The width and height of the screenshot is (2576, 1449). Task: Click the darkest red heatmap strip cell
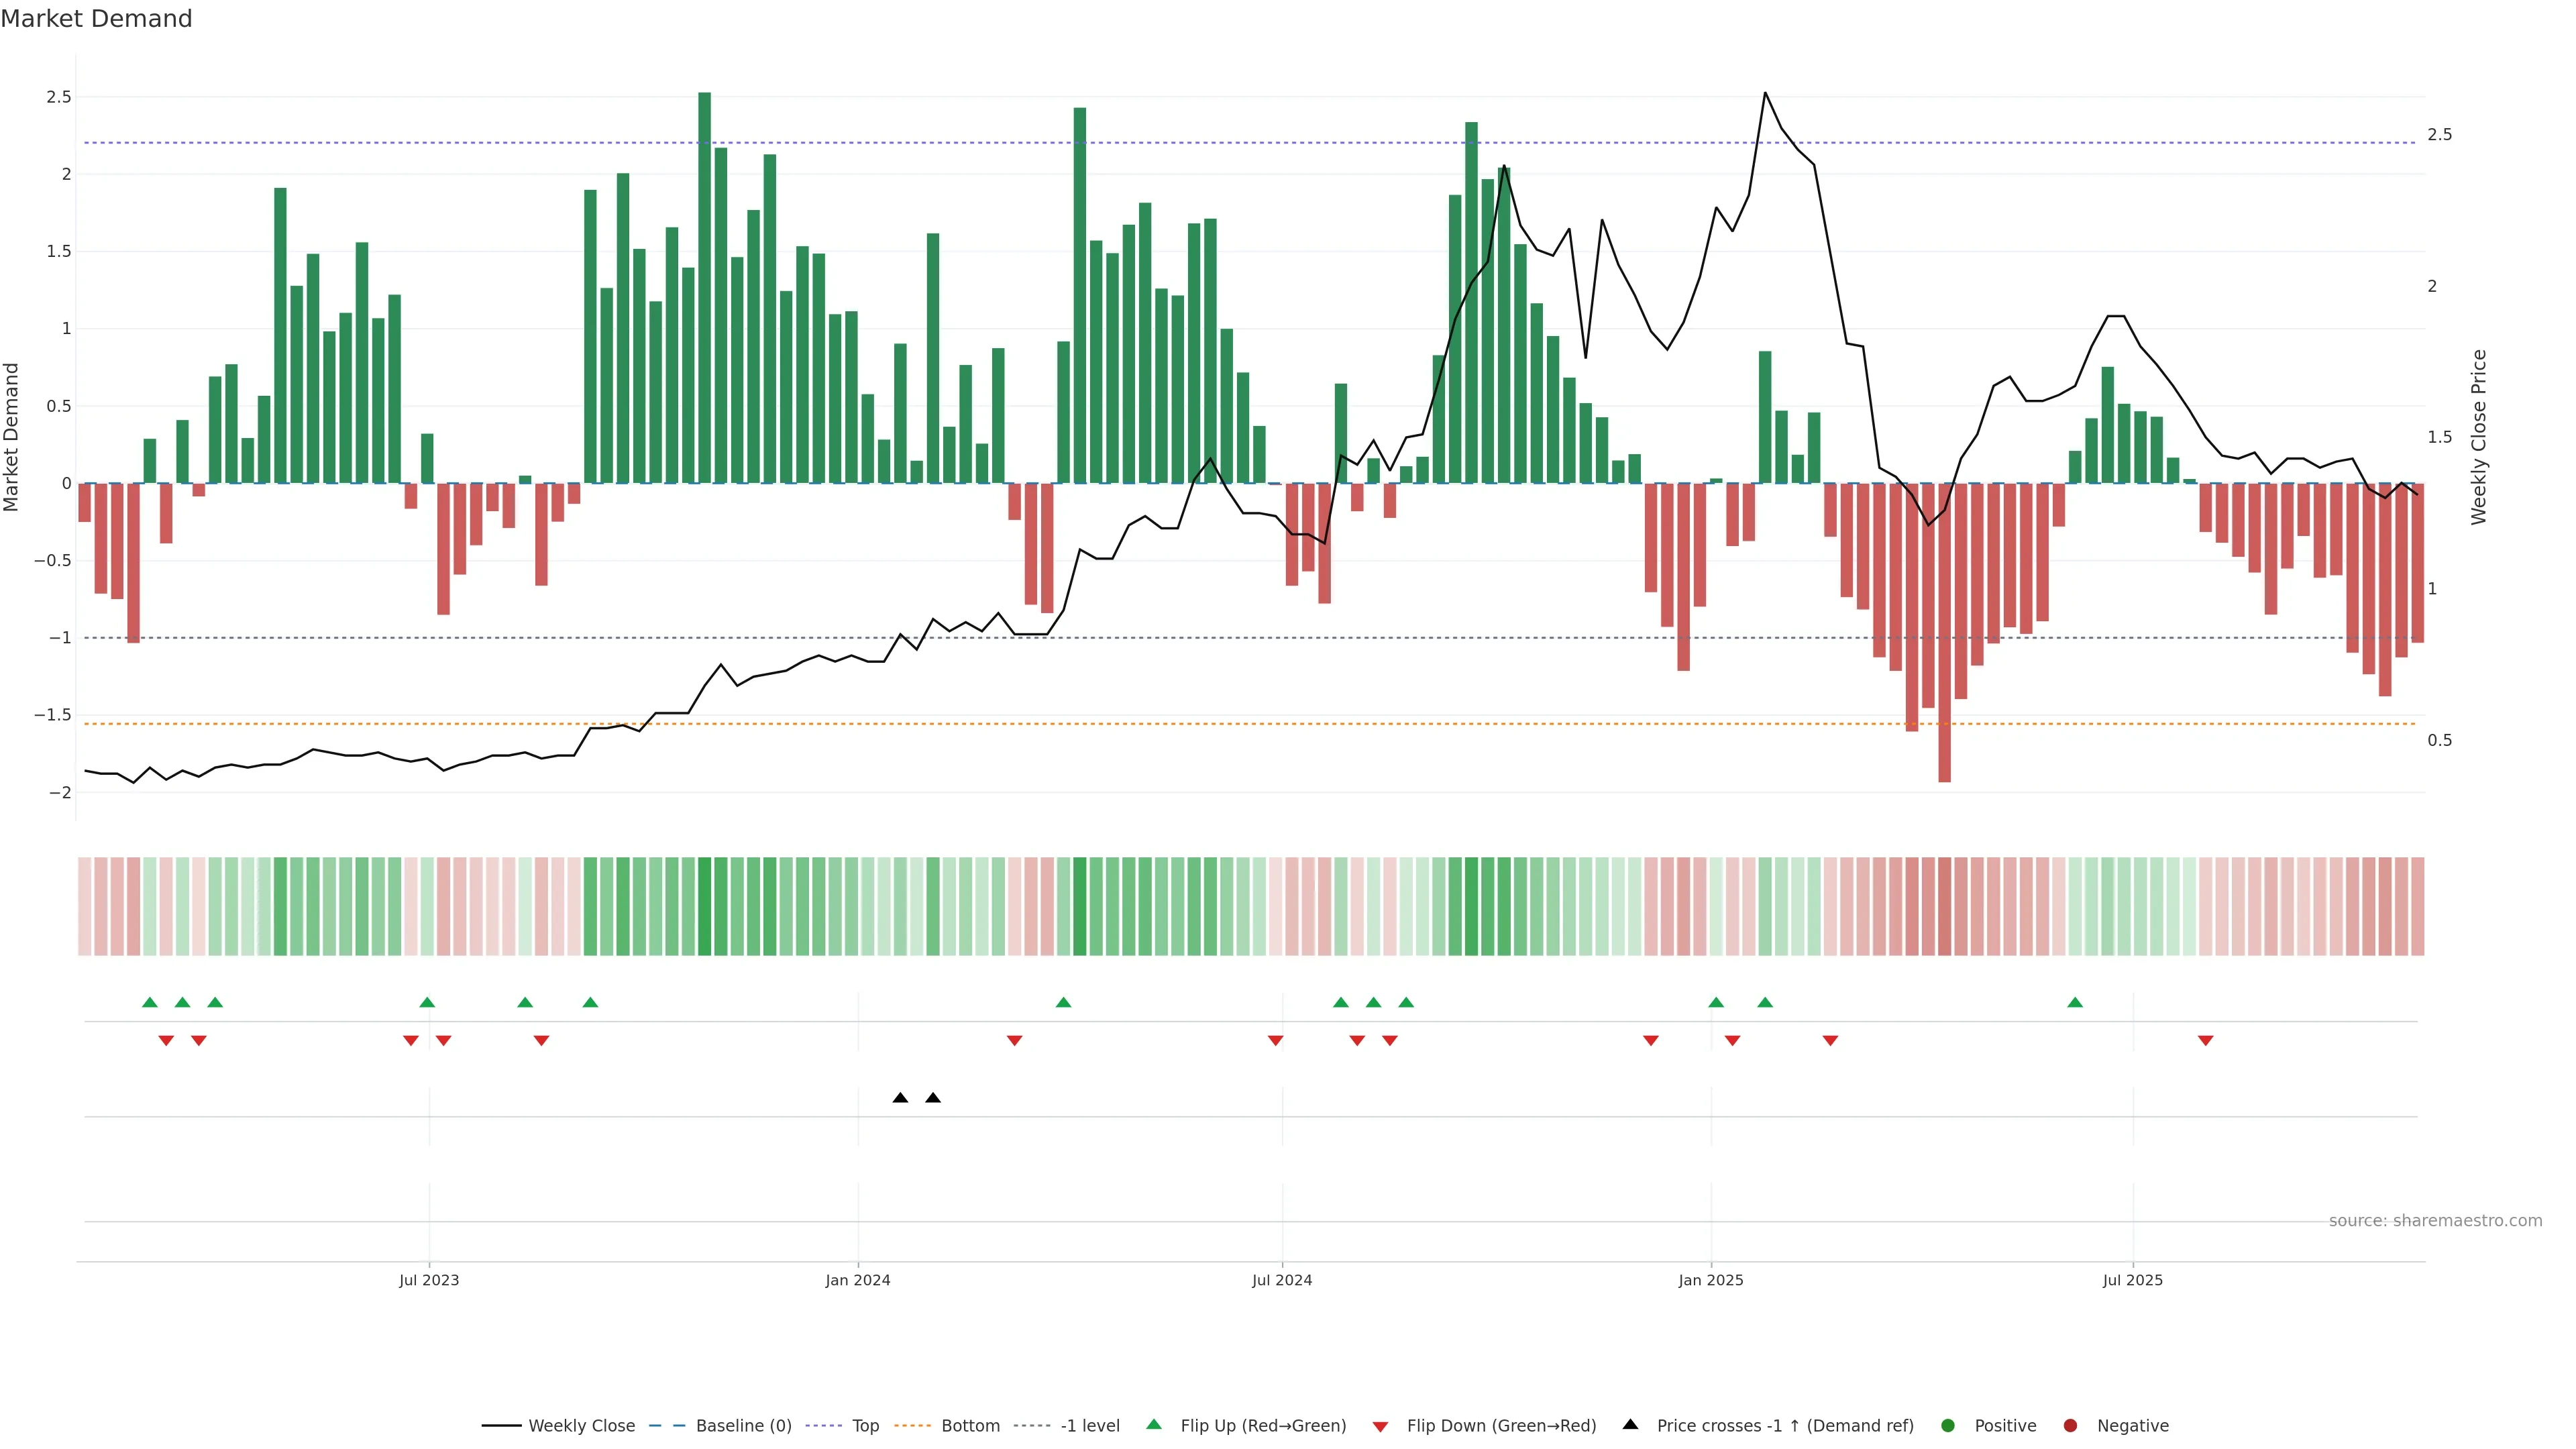[1944, 906]
